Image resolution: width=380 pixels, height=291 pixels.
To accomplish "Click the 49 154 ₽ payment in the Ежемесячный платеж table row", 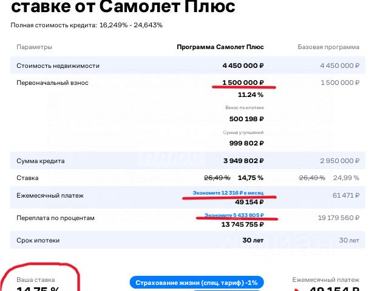I will 249,202.
